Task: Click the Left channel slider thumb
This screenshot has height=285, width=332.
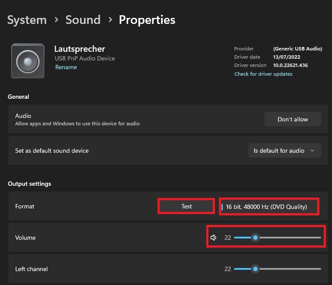Action: (x=255, y=269)
